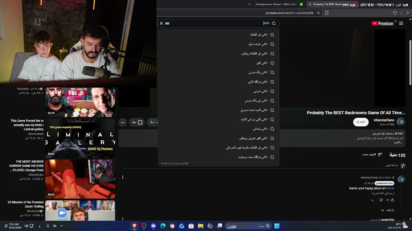Play the FBI video thumbnail, 35:19 long

tap(80, 102)
